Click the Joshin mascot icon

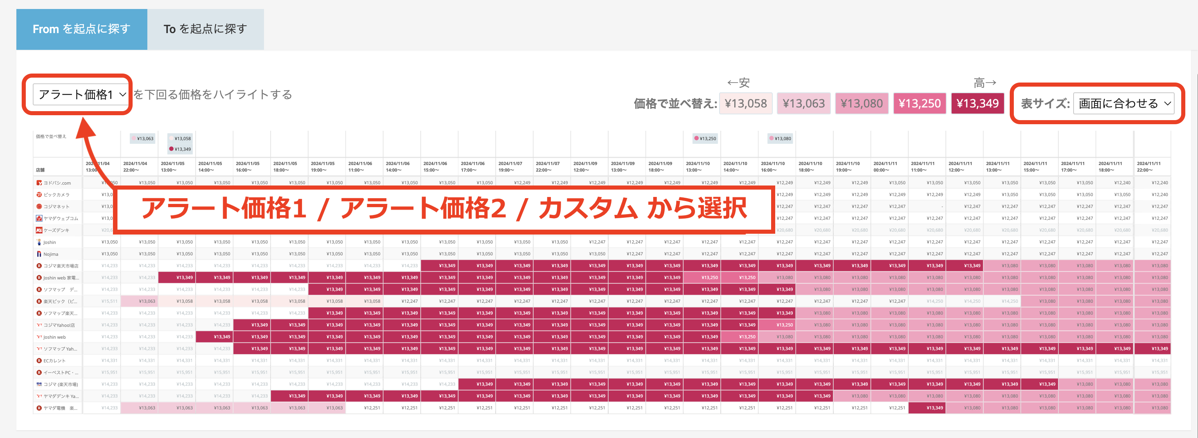(x=39, y=242)
